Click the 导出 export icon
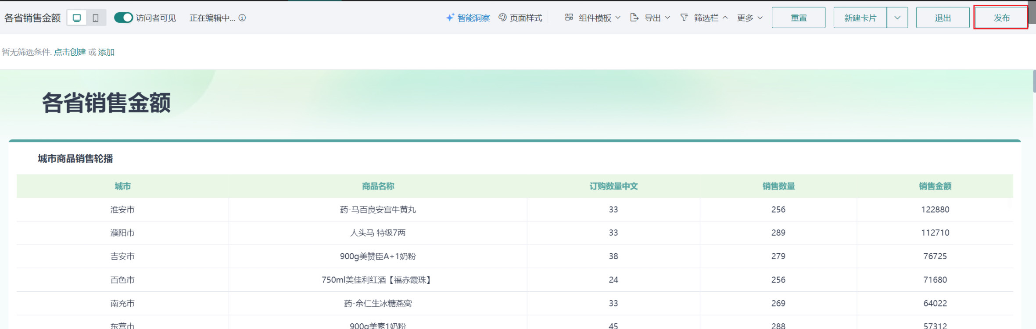Image resolution: width=1036 pixels, height=329 pixels. coord(634,18)
